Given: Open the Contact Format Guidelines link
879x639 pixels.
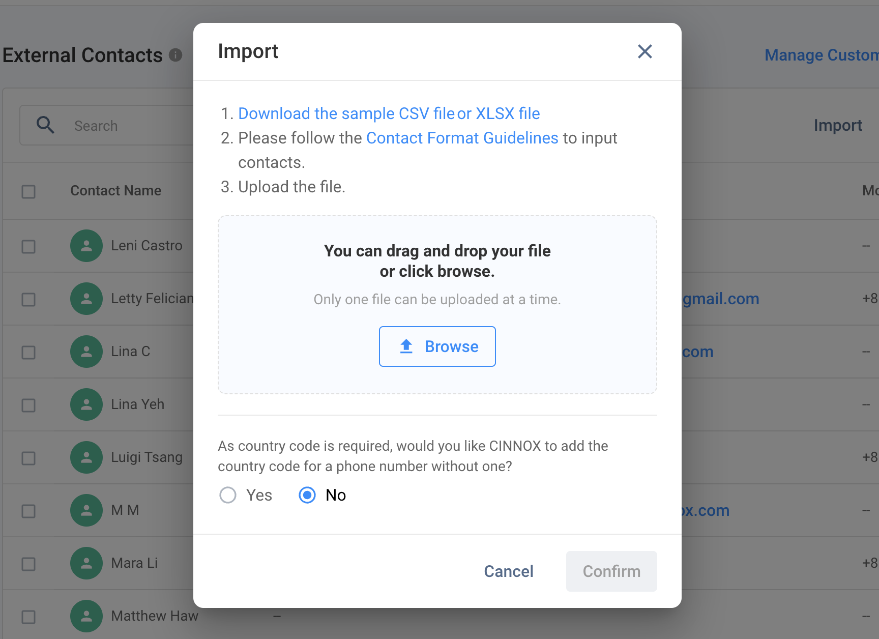Looking at the screenshot, I should click(462, 138).
